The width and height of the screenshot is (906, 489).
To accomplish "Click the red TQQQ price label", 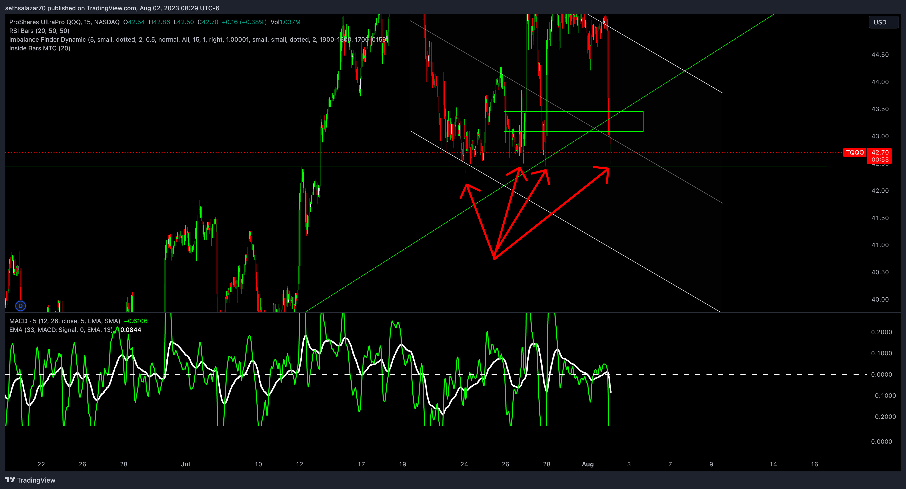I will point(855,152).
